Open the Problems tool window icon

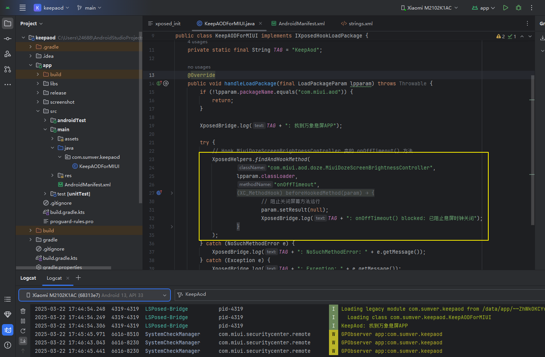point(8,345)
